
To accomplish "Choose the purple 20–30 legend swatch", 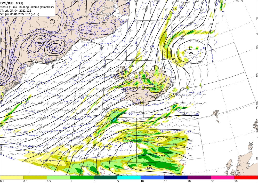I will tap(199, 177).
